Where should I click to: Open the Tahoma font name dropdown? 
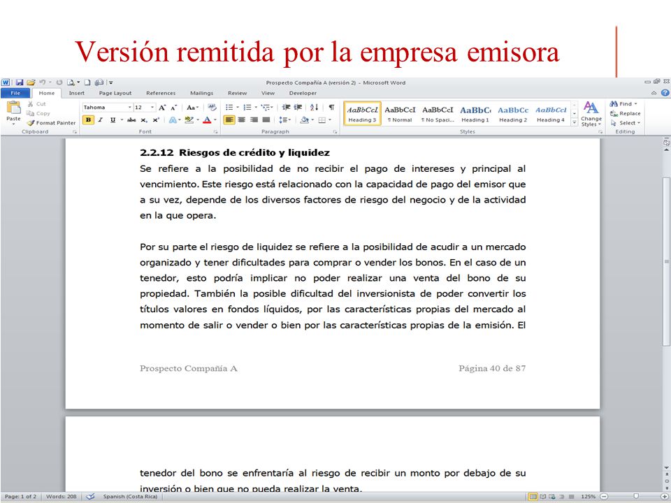(x=130, y=108)
